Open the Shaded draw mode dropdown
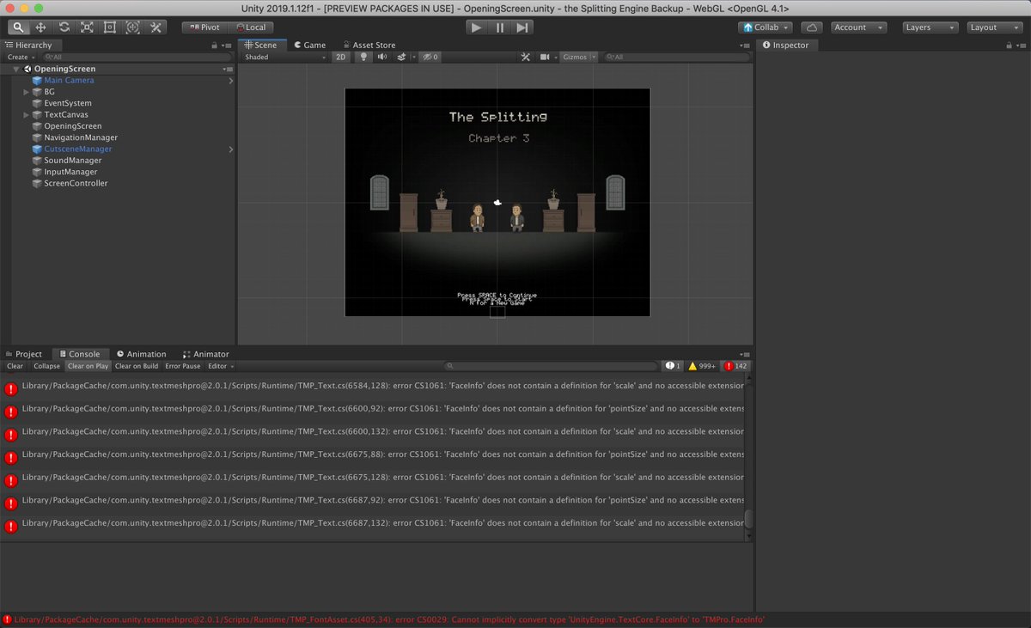The image size is (1031, 628). [284, 57]
